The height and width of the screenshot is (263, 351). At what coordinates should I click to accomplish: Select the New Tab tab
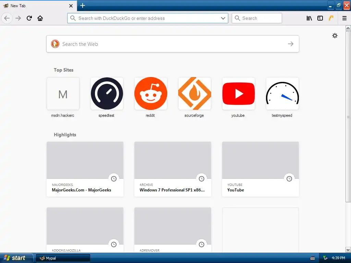[38, 5]
